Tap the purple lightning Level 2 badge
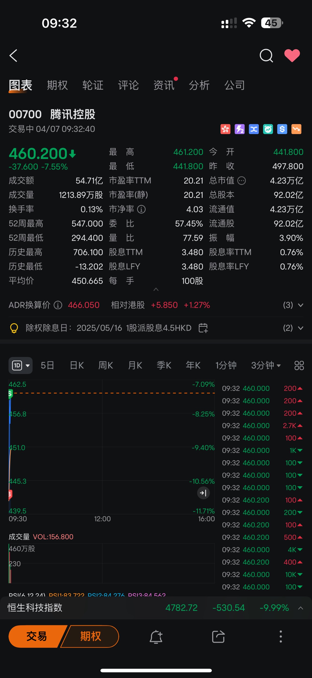 coord(240,129)
